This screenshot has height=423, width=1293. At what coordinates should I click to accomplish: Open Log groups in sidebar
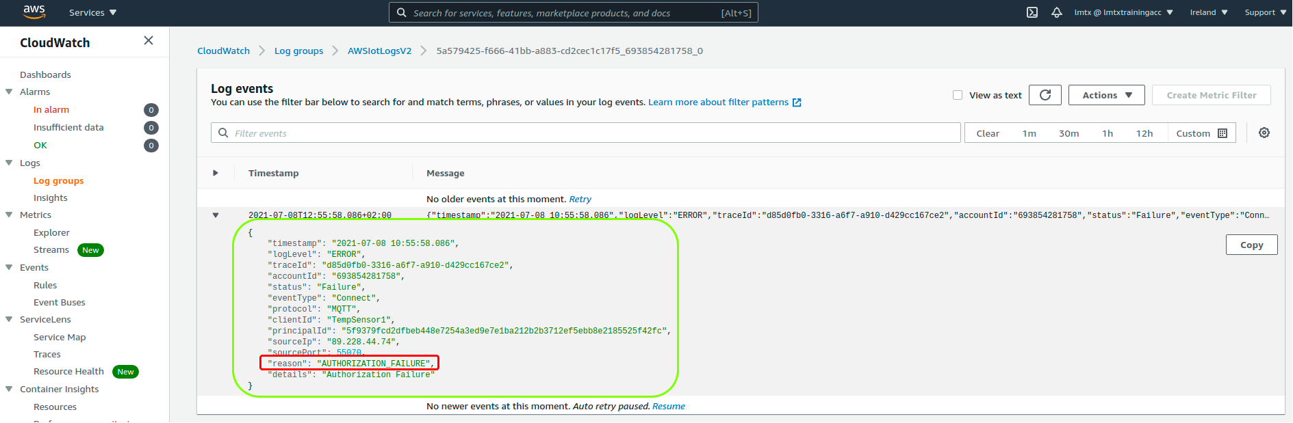coord(59,180)
